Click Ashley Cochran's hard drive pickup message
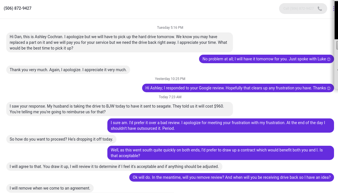Image resolution: width=338 pixels, height=193 pixels. tap(119, 42)
